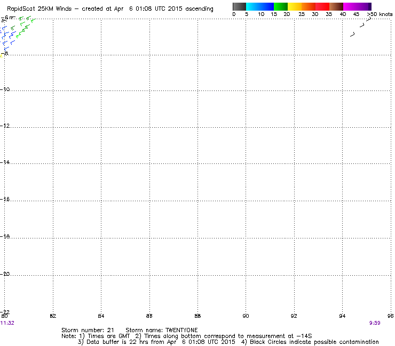The height and width of the screenshot is (346, 395).
Task: Click the latitude axis label '-12'
Action: coord(5,126)
